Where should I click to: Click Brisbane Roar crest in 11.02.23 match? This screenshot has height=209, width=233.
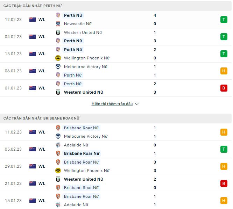(x=58, y=128)
